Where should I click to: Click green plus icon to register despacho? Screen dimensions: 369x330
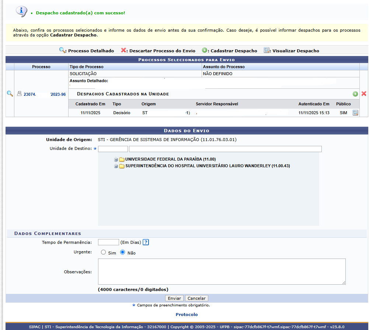pyautogui.click(x=355, y=94)
